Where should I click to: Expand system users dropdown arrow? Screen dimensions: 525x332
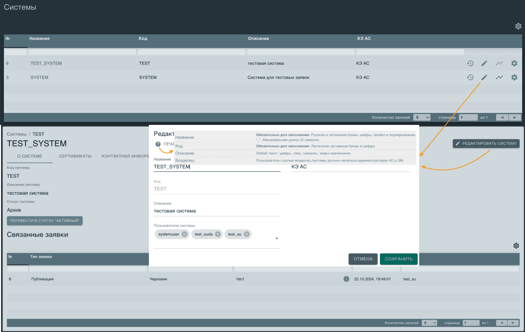[277, 239]
